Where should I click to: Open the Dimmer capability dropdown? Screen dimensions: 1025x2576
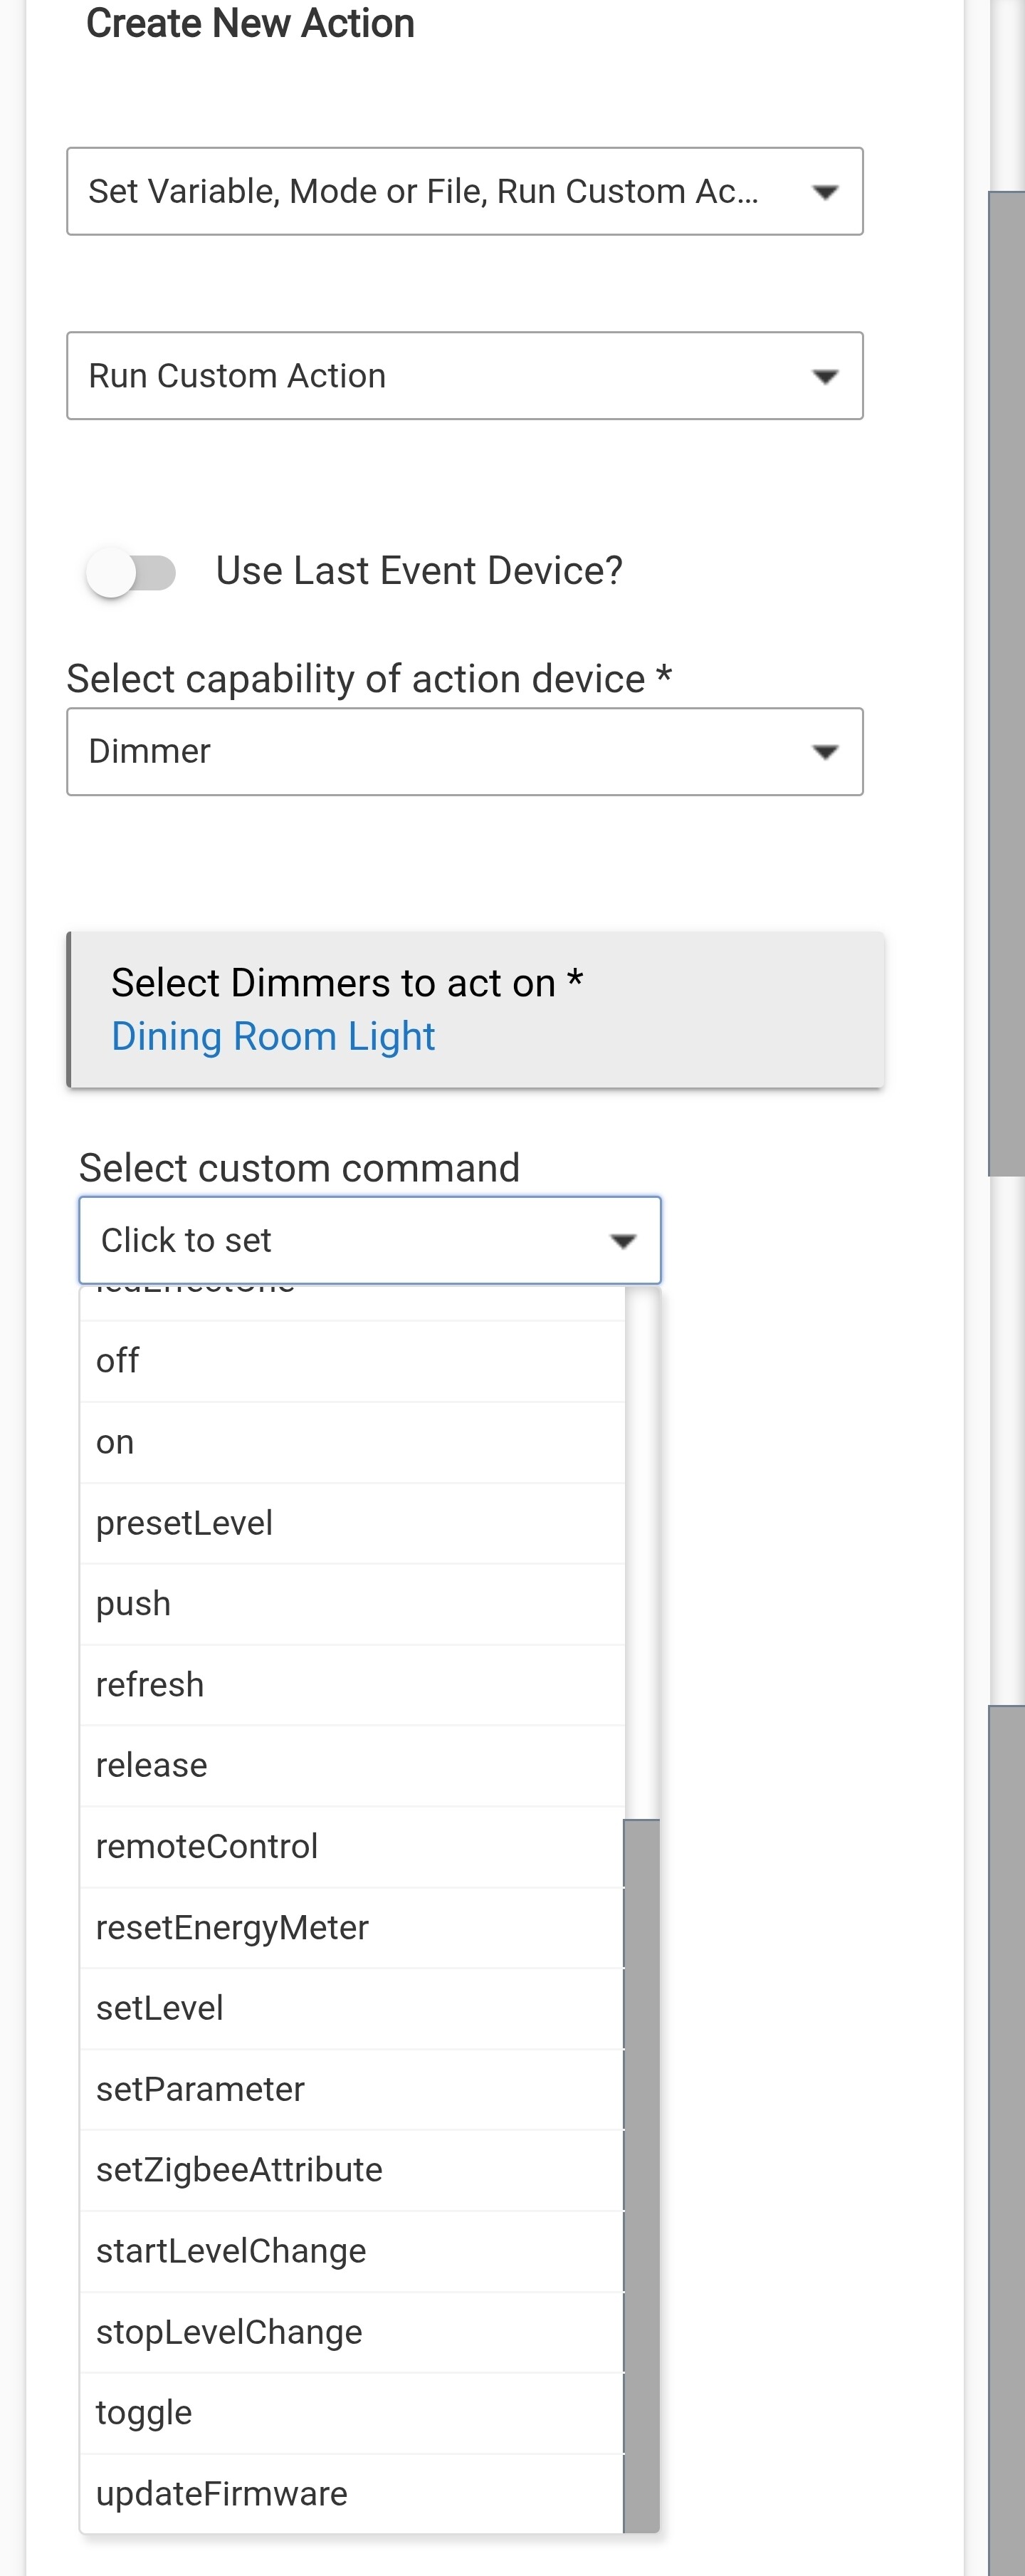tap(465, 752)
